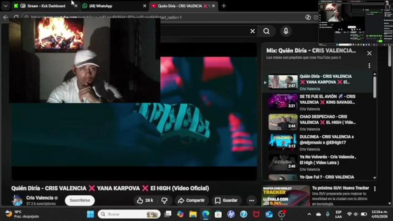
Task: Open the HP app in taskbar
Action: pyautogui.click(x=231, y=214)
